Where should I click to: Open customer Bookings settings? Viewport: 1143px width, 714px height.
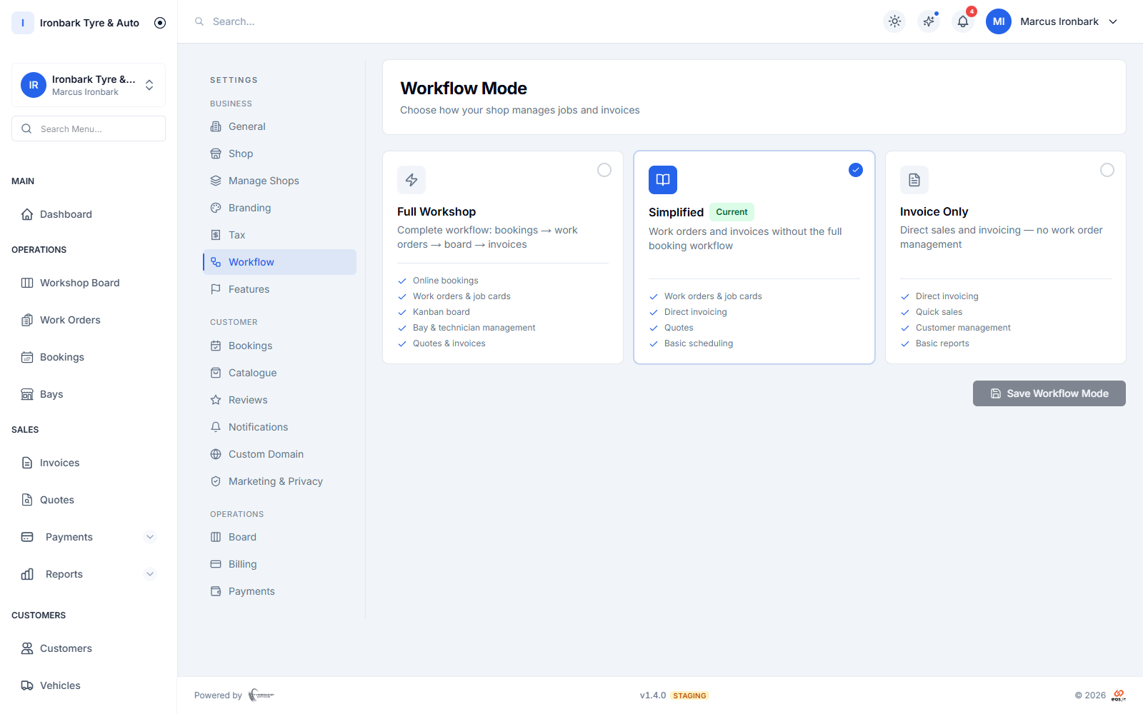(x=279, y=346)
